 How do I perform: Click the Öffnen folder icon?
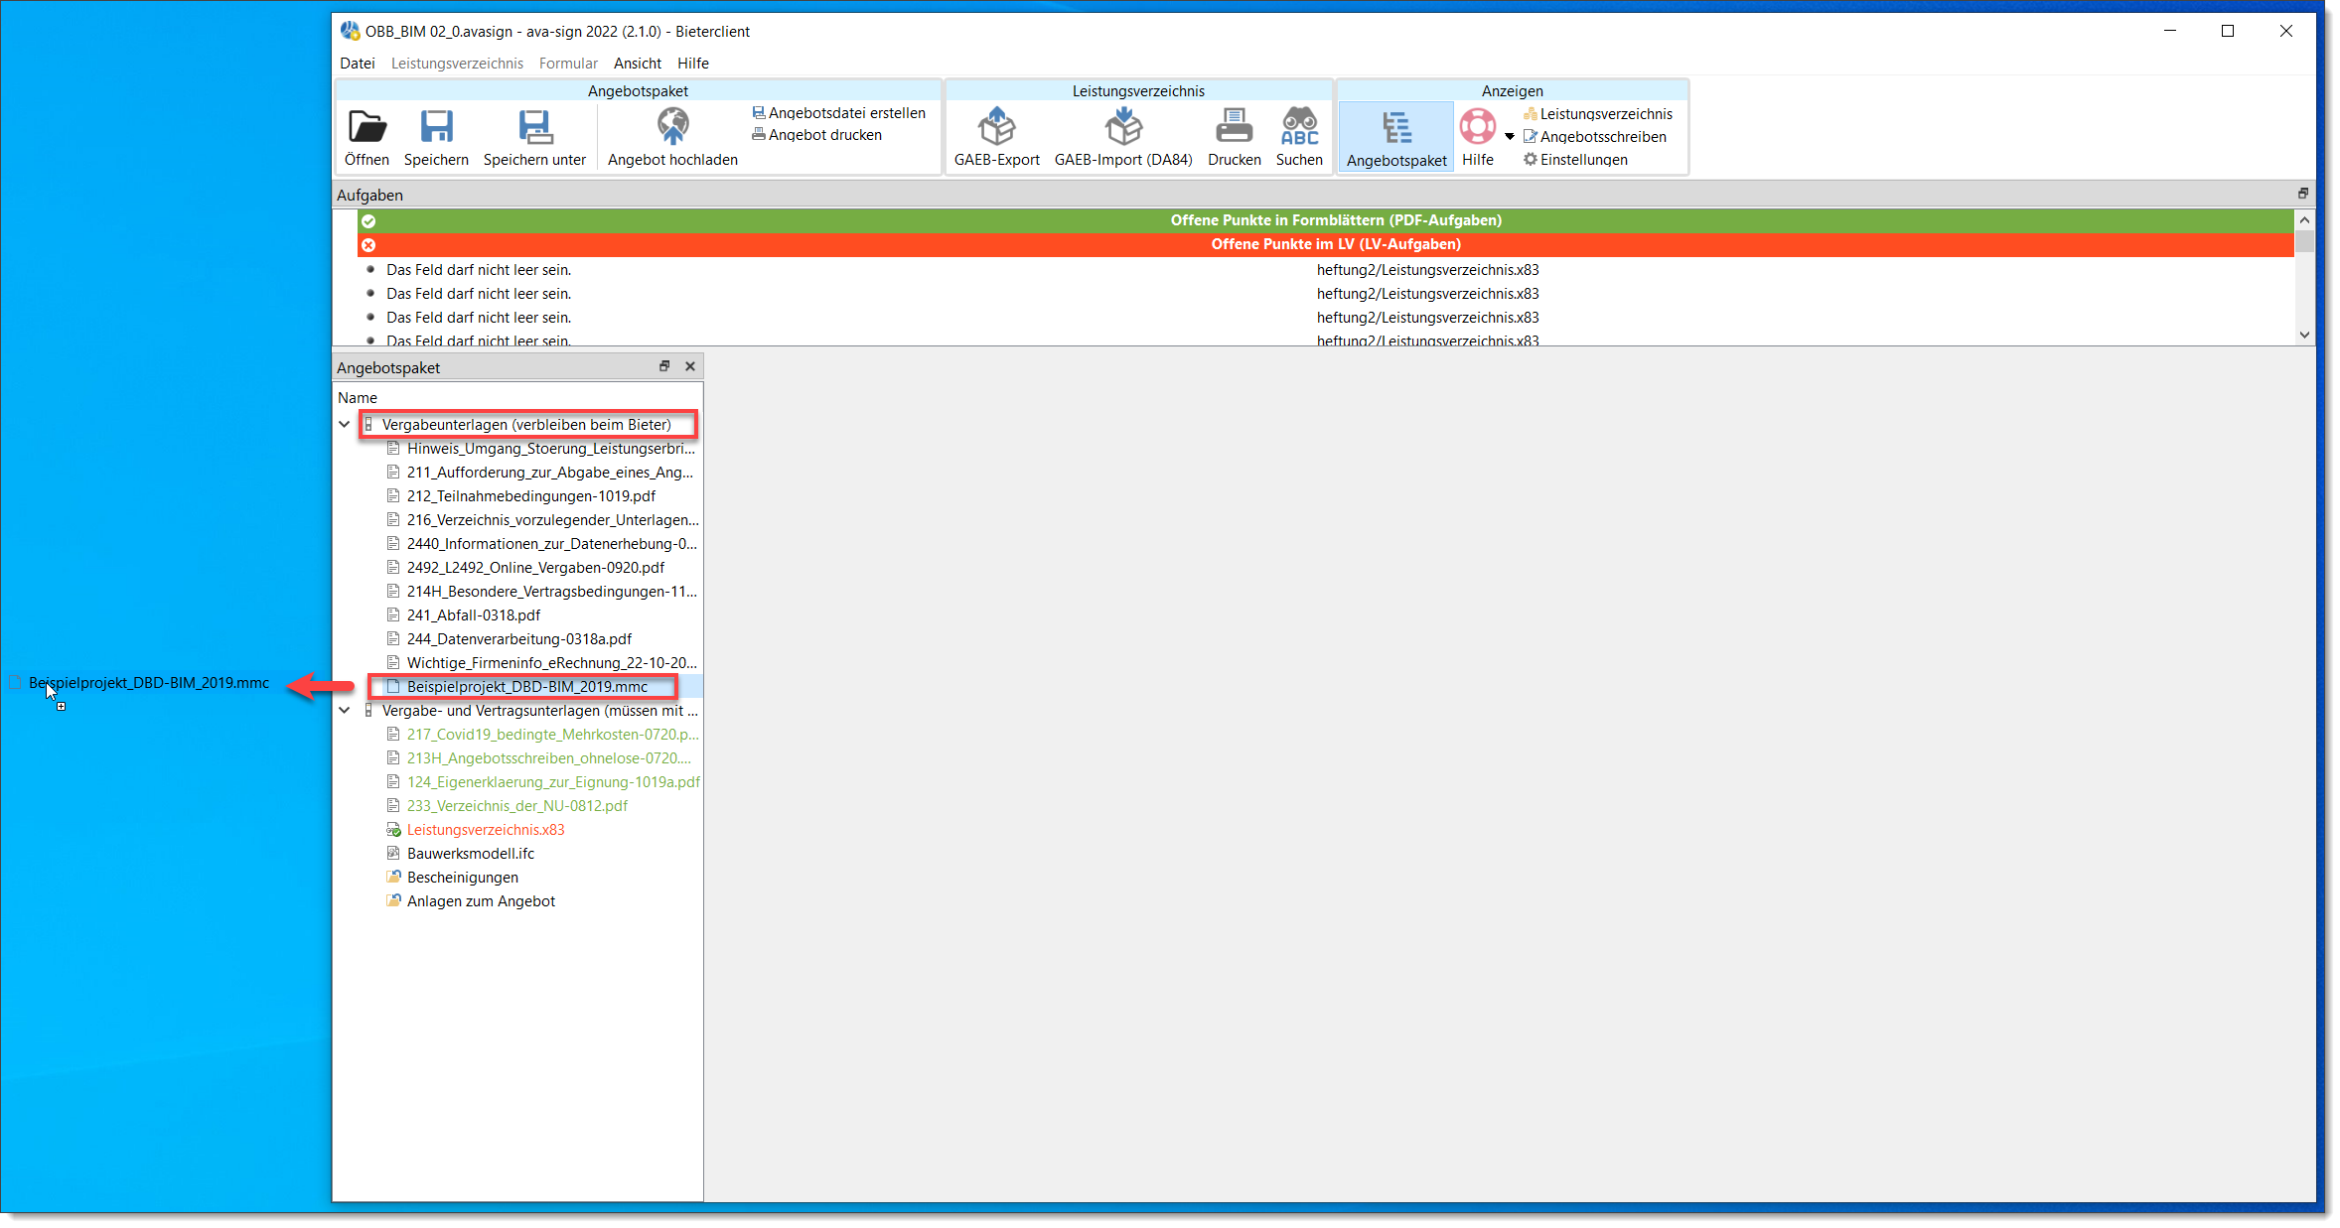click(x=366, y=127)
